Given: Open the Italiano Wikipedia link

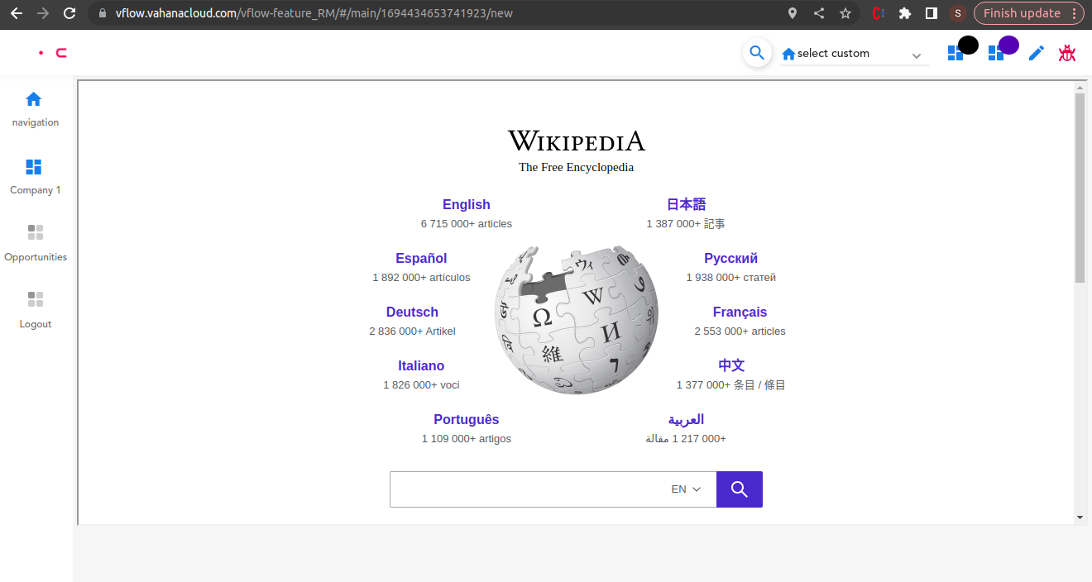Looking at the screenshot, I should click(x=421, y=366).
